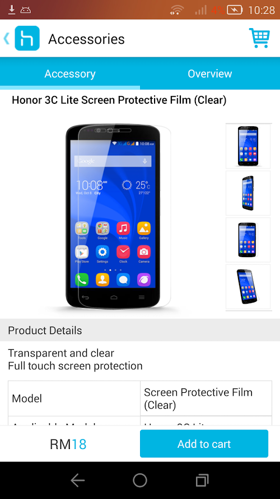Viewport: 280px width, 499px height.
Task: Open recent apps with overlapping-squares icon
Action: (x=202, y=480)
